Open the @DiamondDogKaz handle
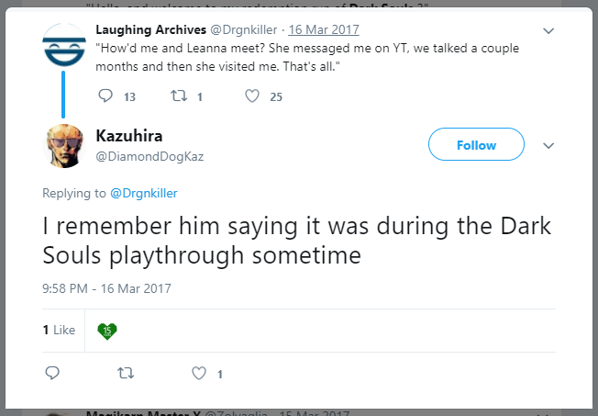598x416 pixels. point(149,157)
